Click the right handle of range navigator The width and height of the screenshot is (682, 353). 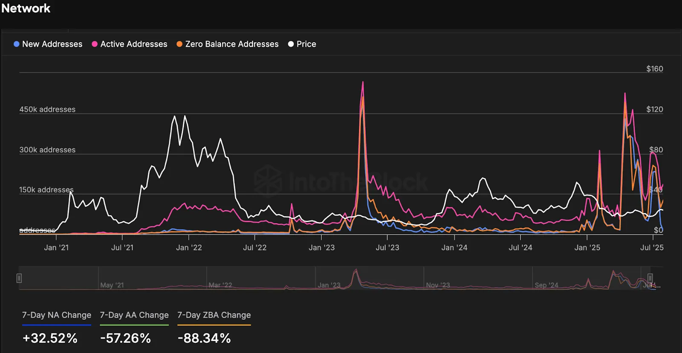650,278
